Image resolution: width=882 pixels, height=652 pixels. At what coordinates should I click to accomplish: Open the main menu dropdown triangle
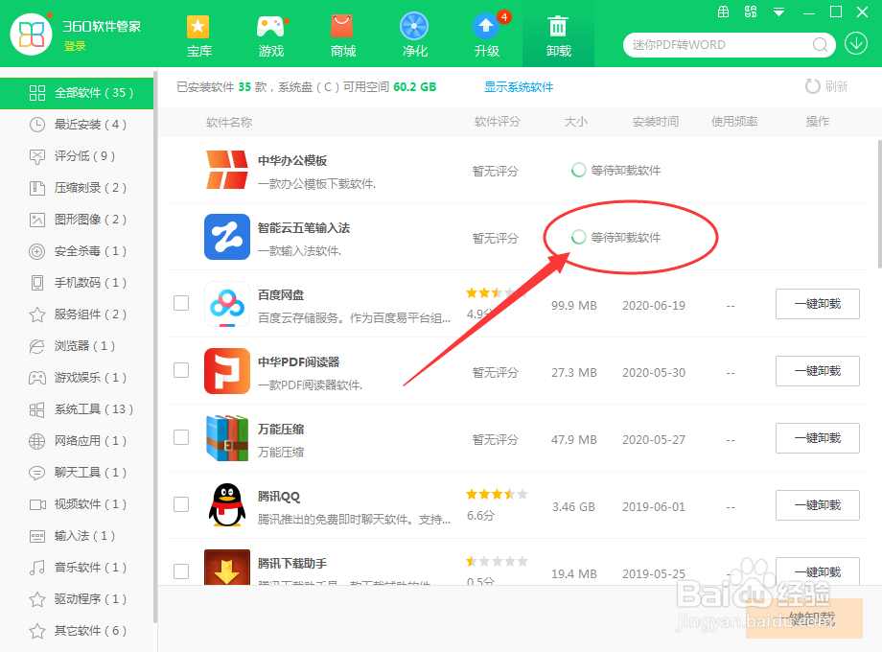[778, 12]
